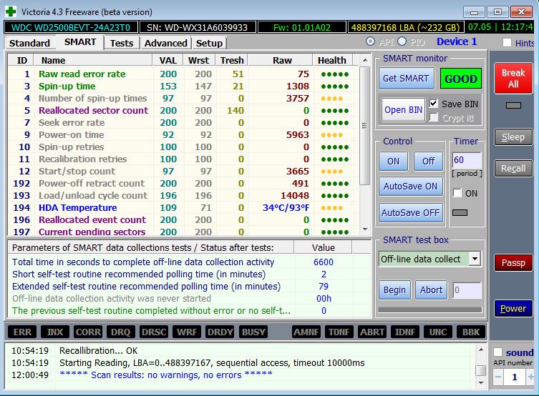Click the Device 1 label

(457, 41)
